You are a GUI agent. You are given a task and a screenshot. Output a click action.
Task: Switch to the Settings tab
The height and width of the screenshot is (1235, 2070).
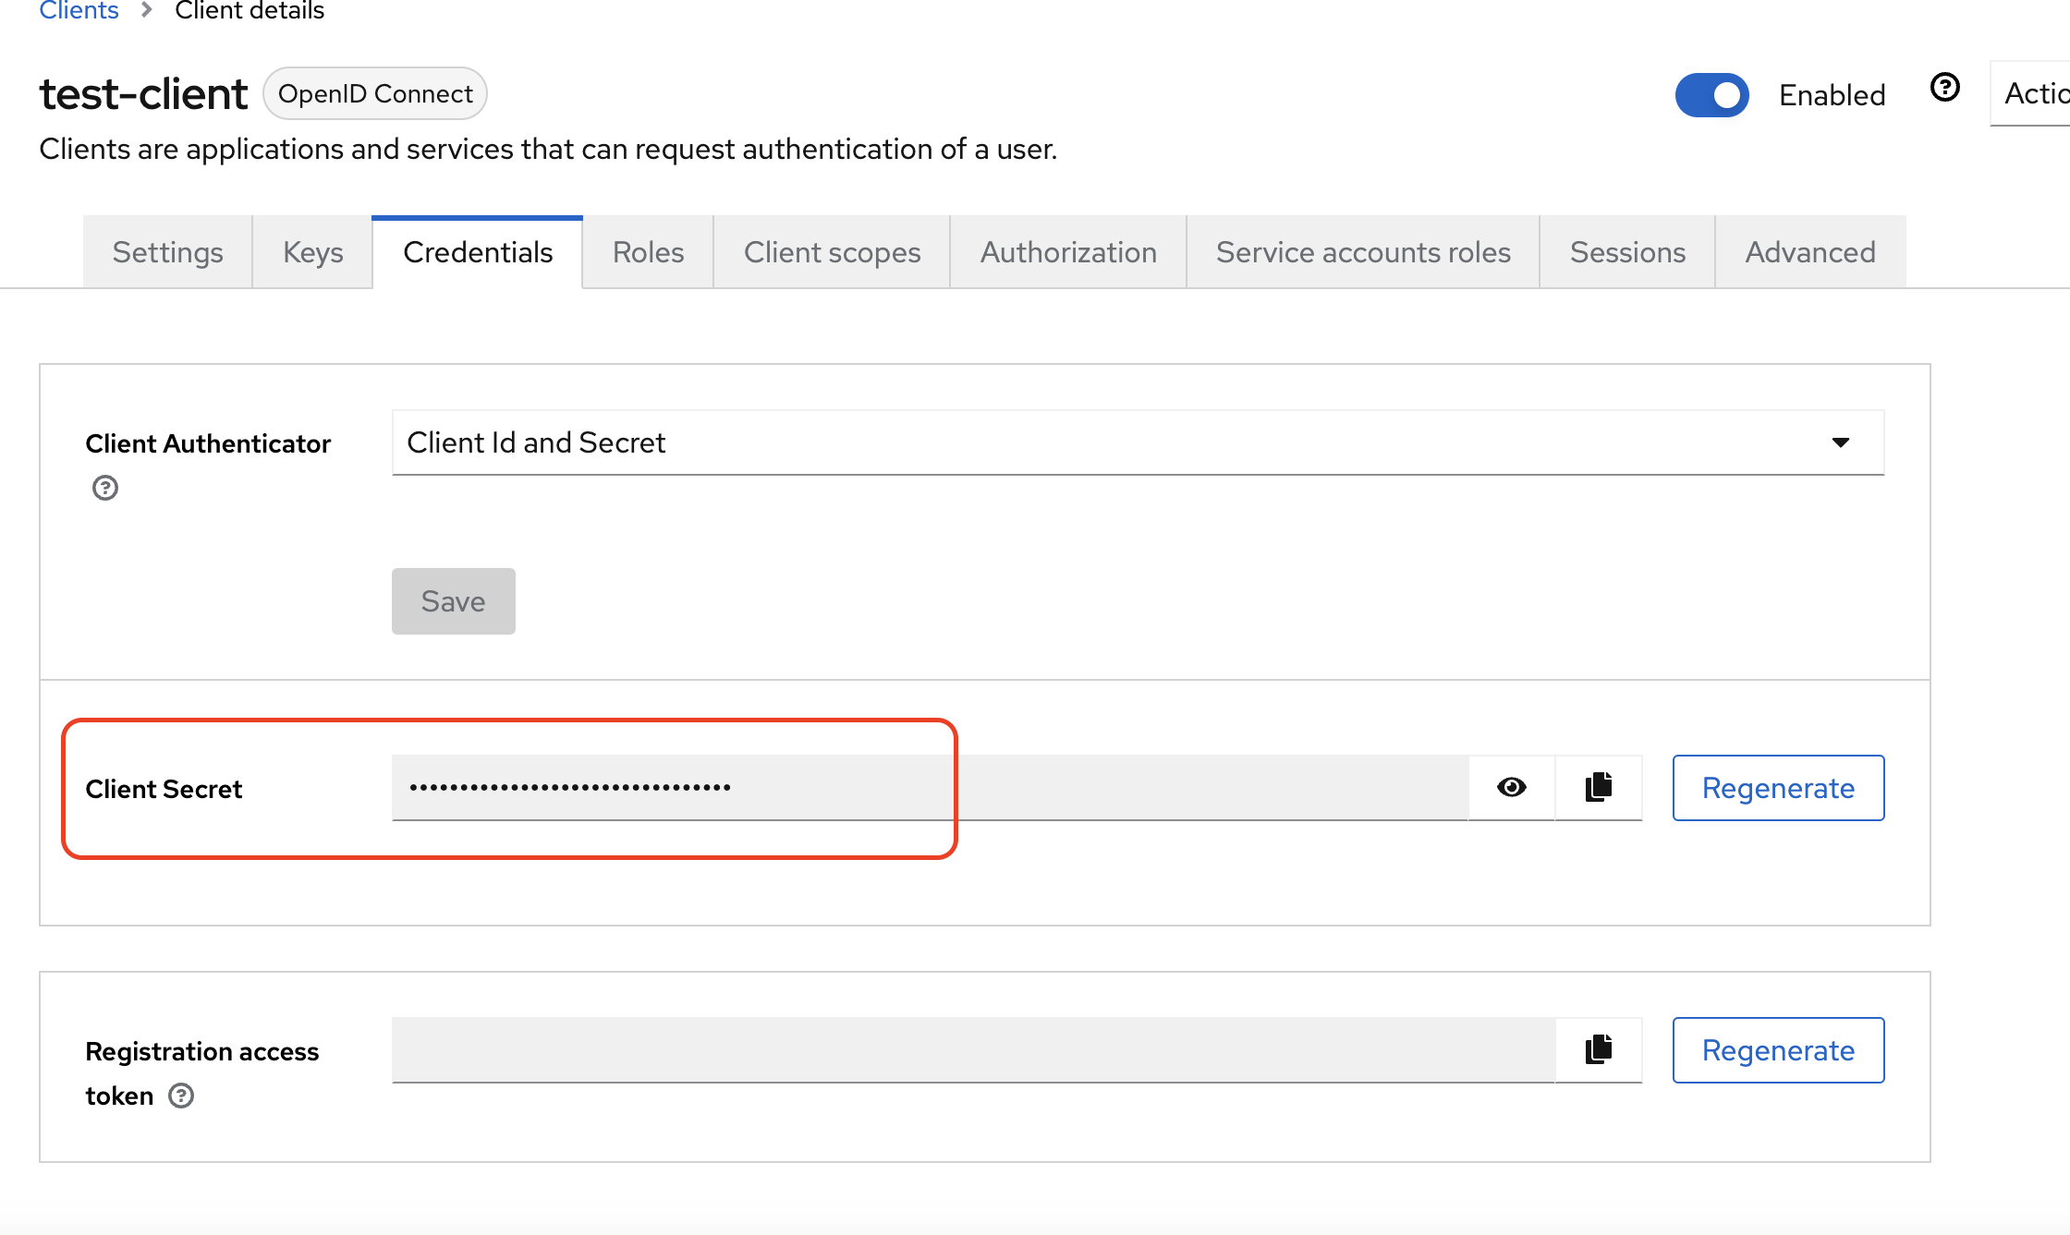(x=167, y=251)
